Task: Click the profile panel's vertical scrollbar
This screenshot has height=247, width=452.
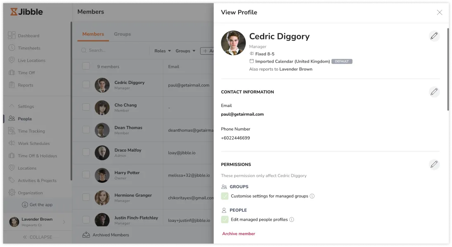Action: tap(448, 69)
